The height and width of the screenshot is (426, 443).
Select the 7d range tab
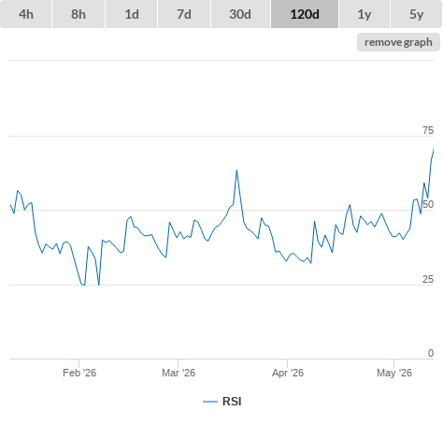184,14
